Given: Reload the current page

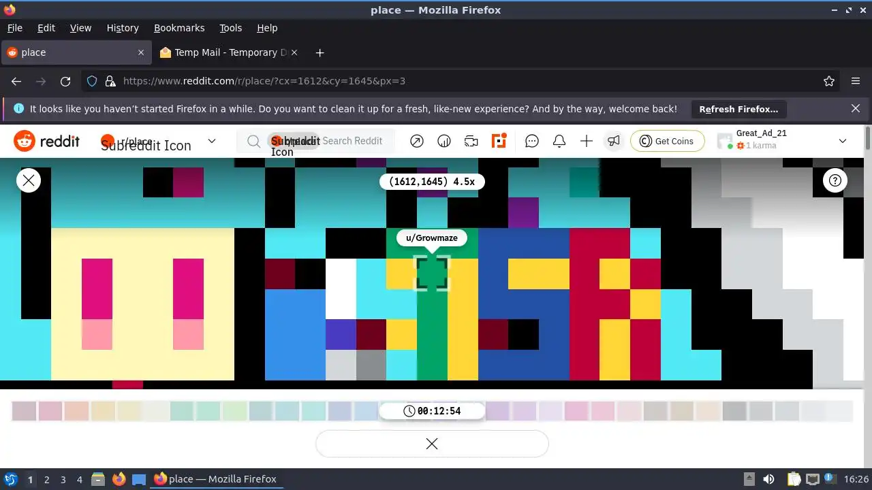Looking at the screenshot, I should [x=65, y=81].
